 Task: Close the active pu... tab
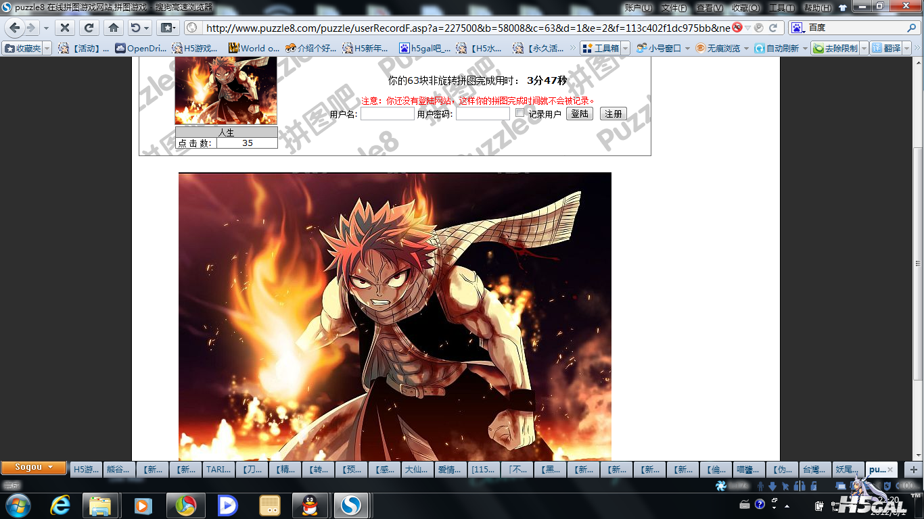(891, 470)
